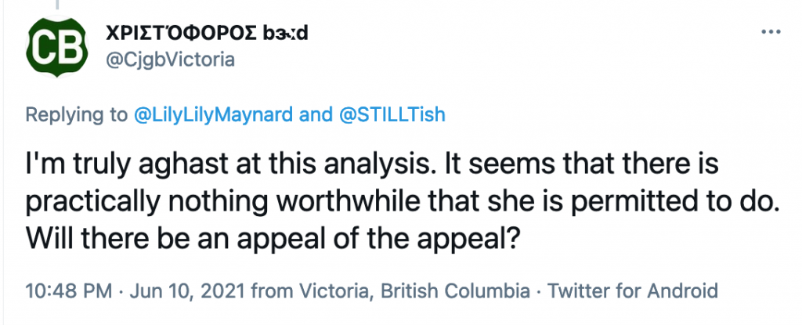Click the blank area right of @CjgbVictoria
This screenshot has width=802, height=325.
point(470,60)
